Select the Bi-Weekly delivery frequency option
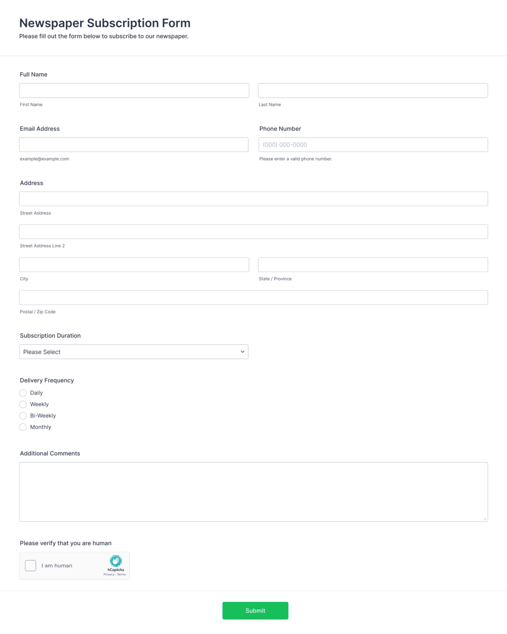Image resolution: width=507 pixels, height=634 pixels. pos(23,416)
